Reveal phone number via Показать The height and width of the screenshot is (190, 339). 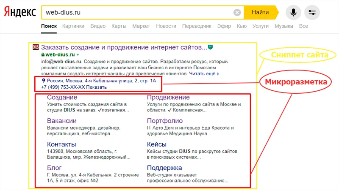97,87
